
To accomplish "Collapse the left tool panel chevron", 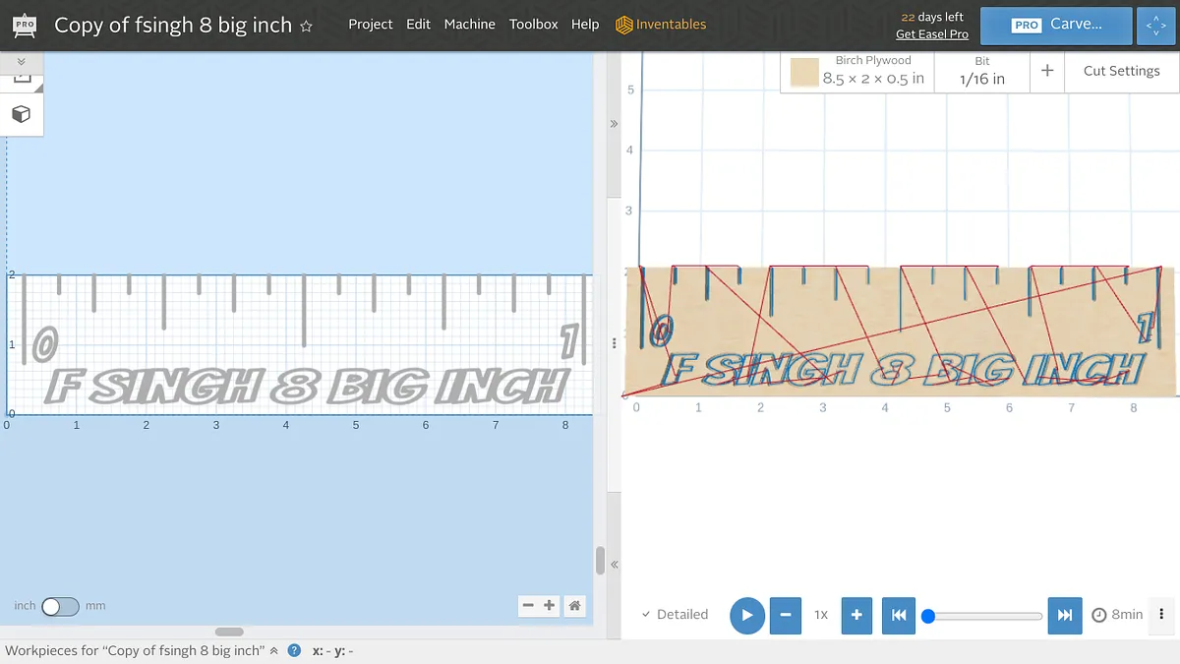I will point(21,62).
